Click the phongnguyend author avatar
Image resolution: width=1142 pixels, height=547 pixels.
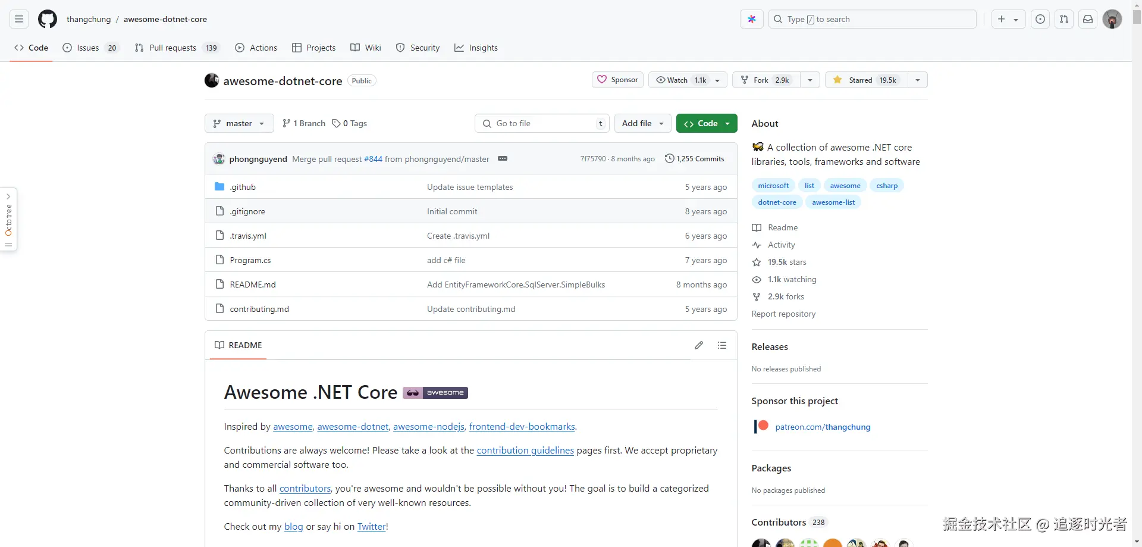coord(219,159)
